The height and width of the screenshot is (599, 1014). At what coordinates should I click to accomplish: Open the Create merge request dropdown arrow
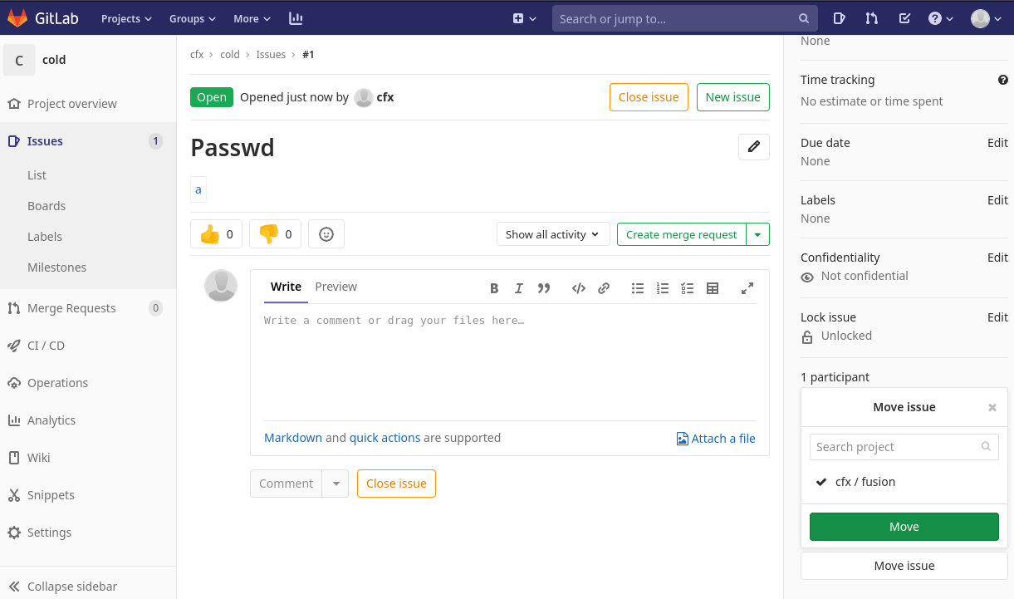(757, 234)
